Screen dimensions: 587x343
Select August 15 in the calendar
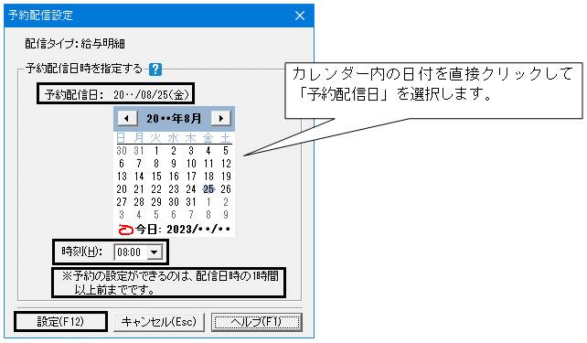click(156, 177)
